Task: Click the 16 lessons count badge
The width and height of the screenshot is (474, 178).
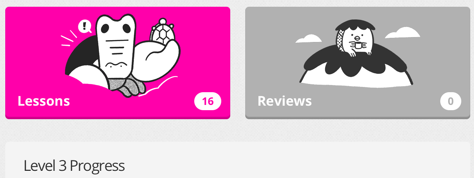Action: pos(208,102)
